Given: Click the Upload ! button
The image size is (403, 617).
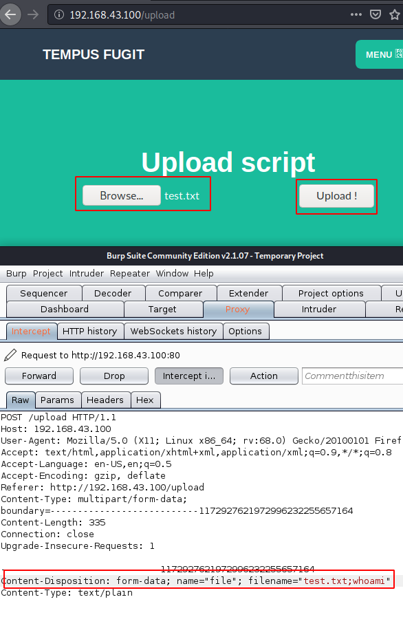Looking at the screenshot, I should [x=336, y=196].
